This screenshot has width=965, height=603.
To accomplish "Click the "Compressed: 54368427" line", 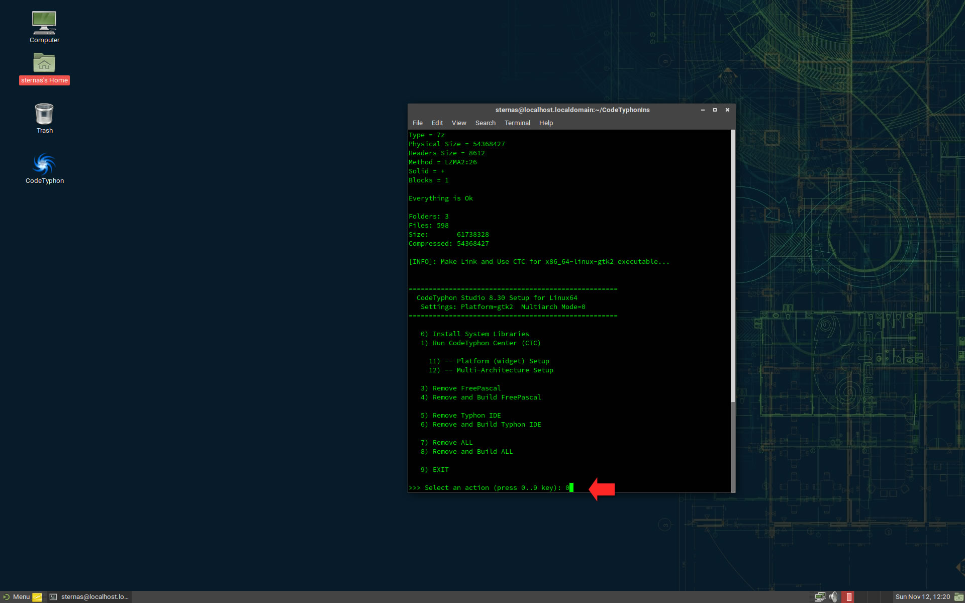I will point(448,244).
